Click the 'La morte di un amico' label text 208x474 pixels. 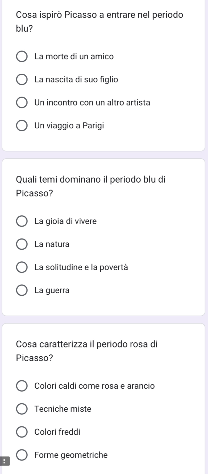pyautogui.click(x=74, y=57)
